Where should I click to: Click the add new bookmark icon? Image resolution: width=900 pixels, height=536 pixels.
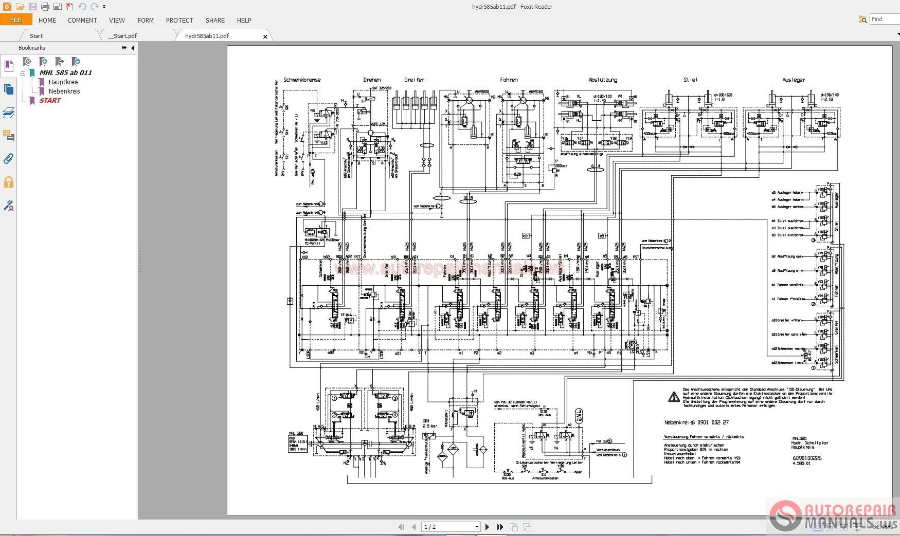(43, 62)
